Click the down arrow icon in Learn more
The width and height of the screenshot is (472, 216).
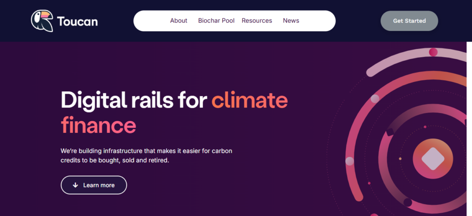coord(75,185)
